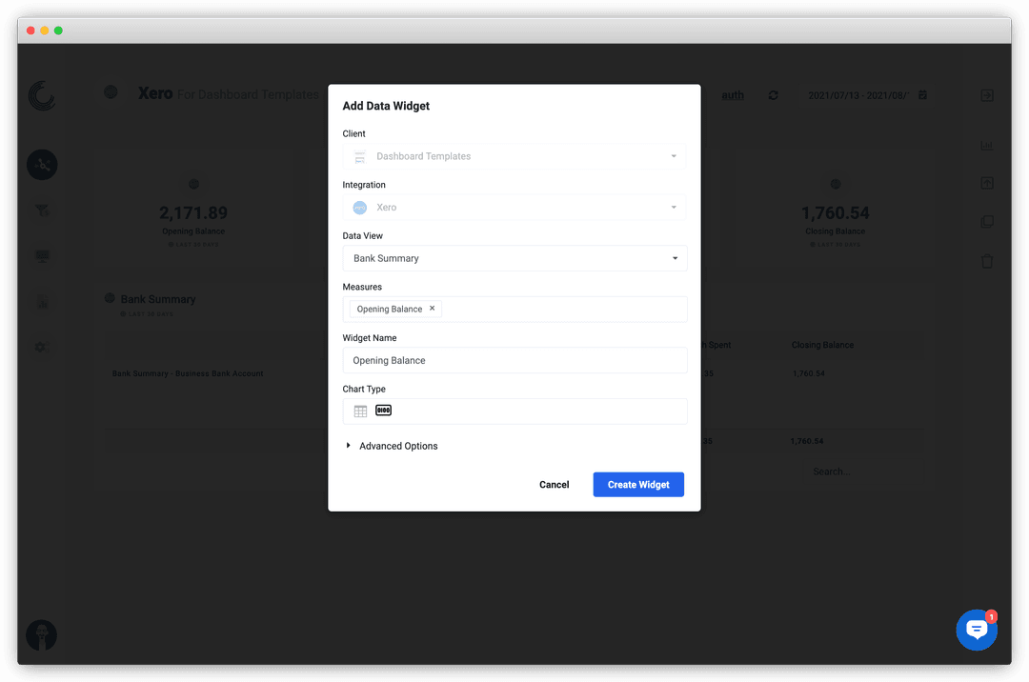Click the Widget Name input field

click(x=514, y=361)
